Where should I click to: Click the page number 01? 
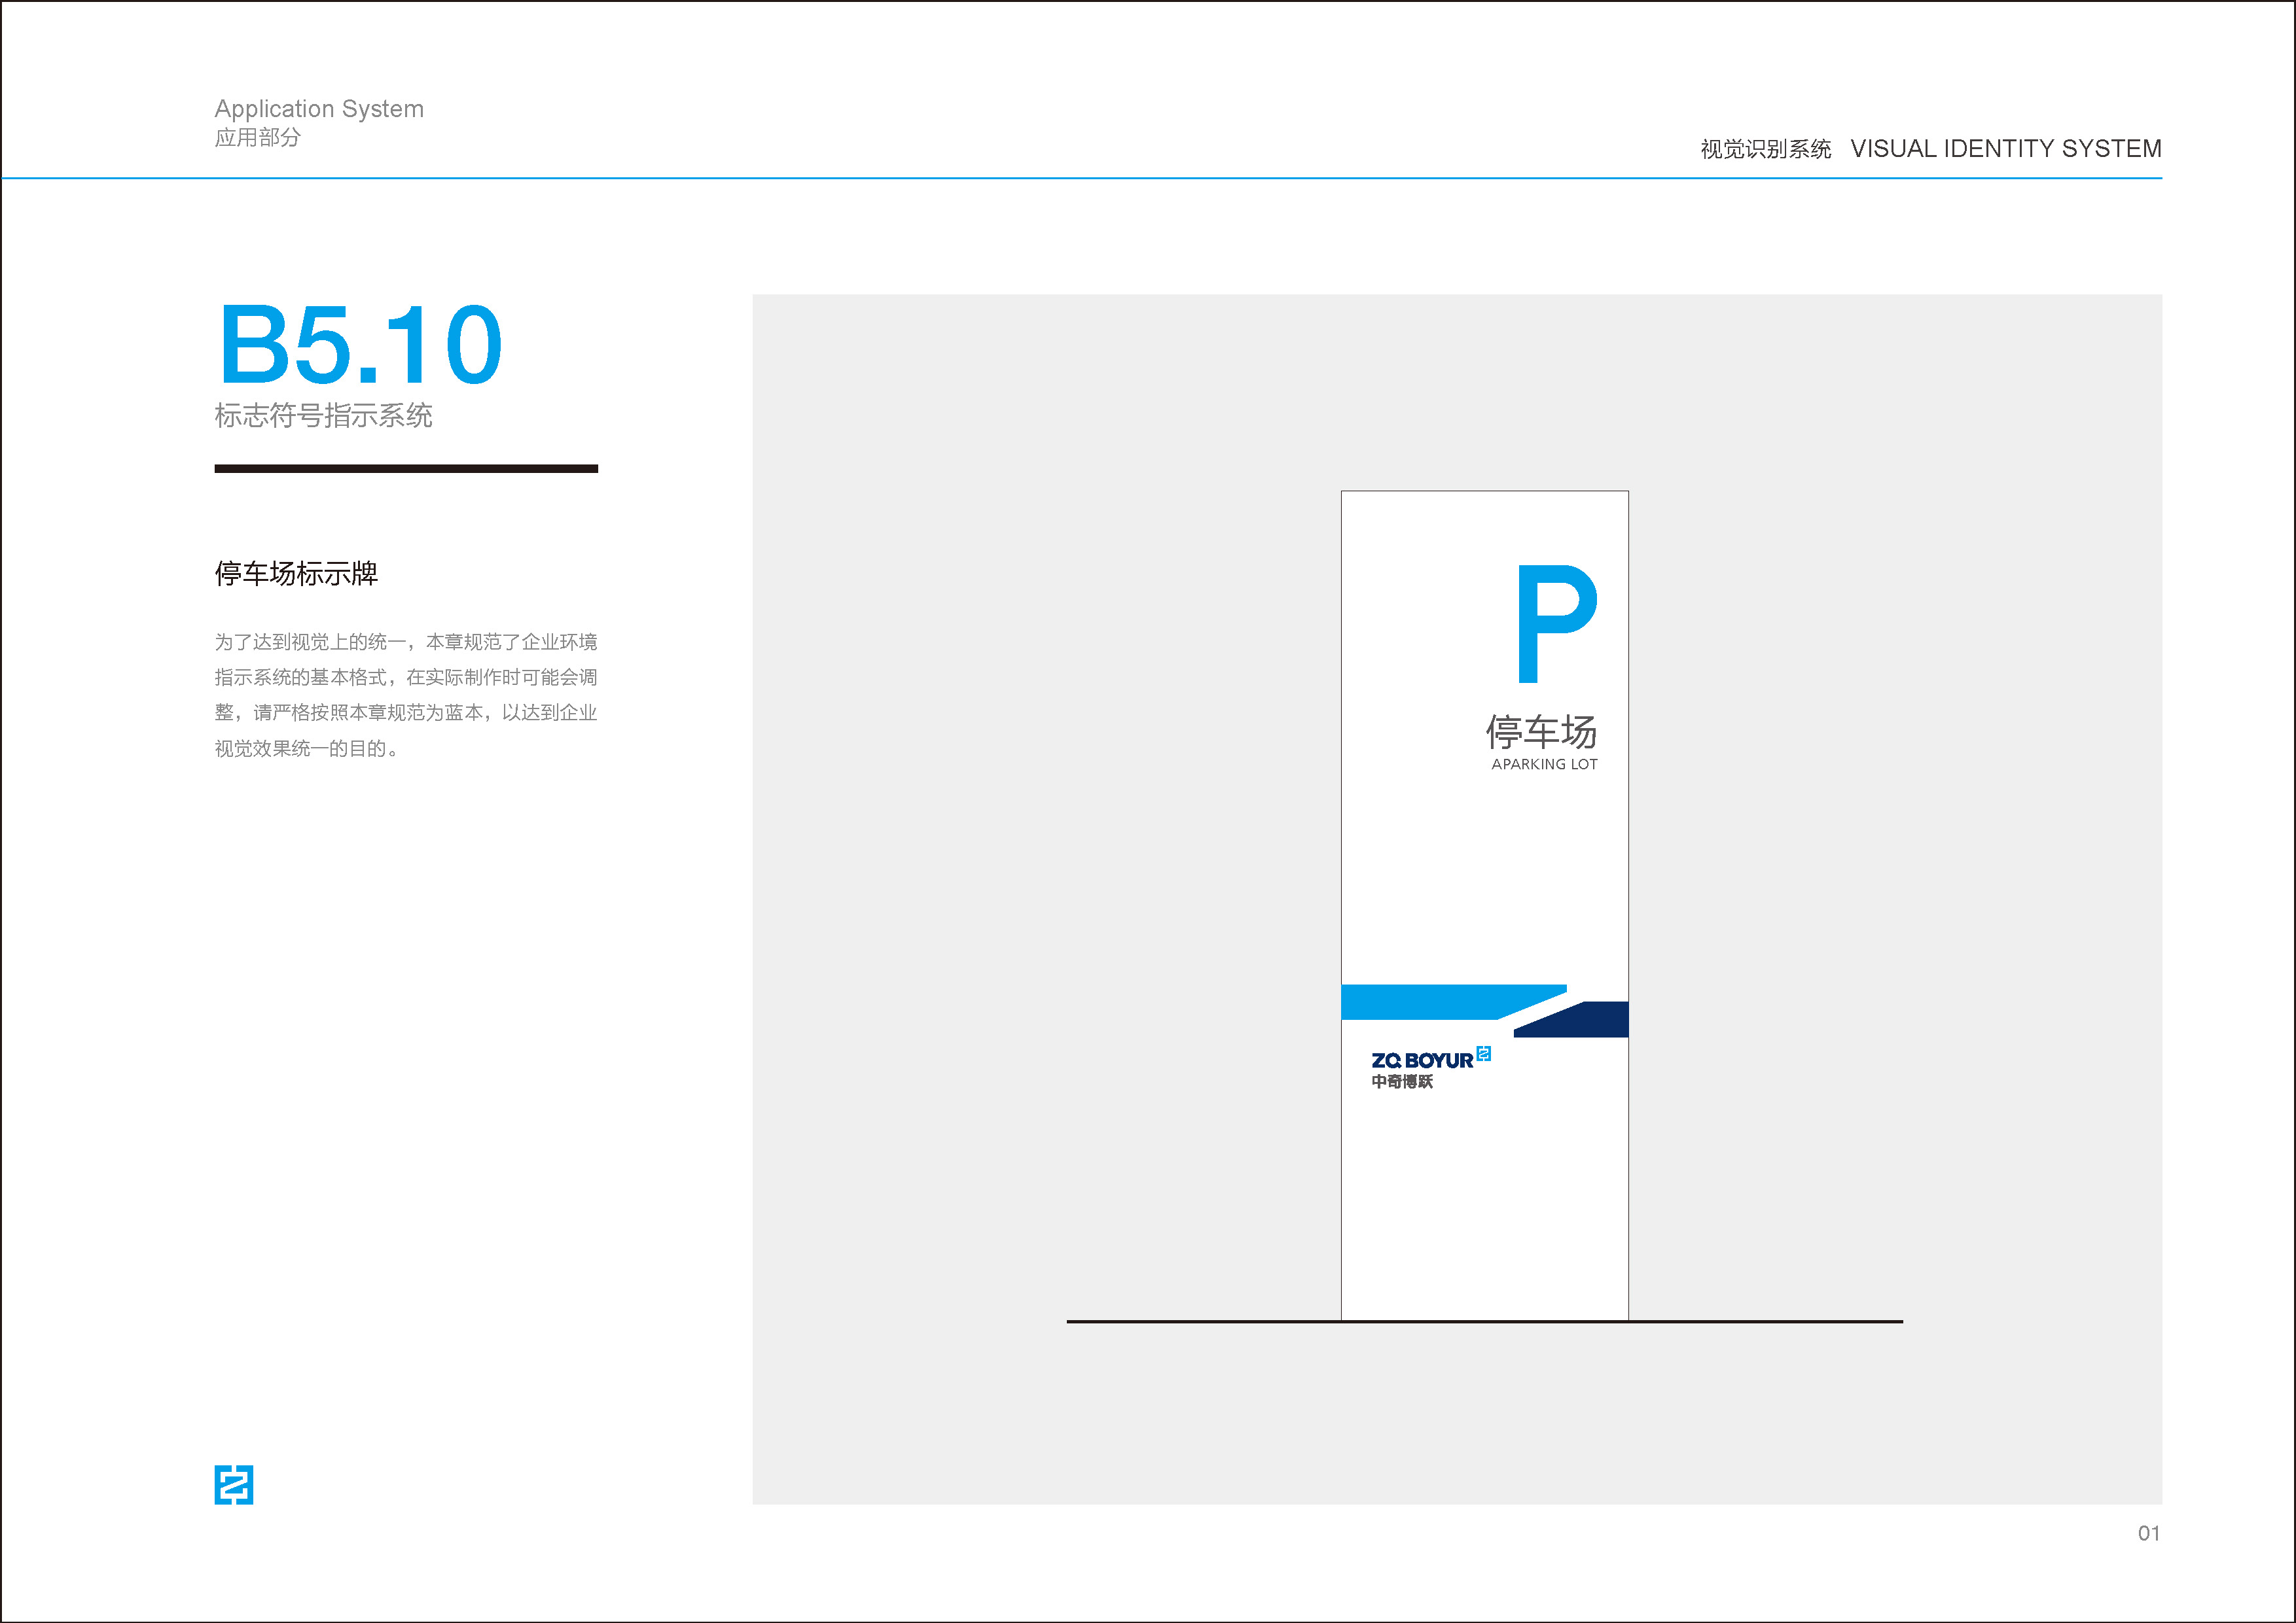click(x=2148, y=1533)
